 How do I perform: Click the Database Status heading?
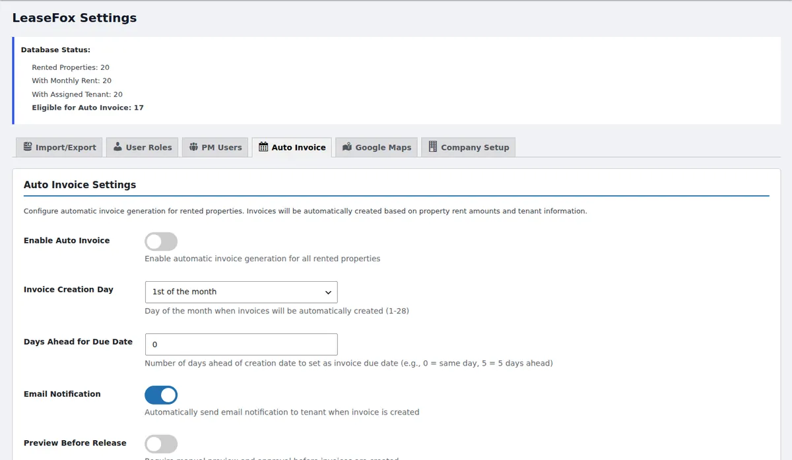(x=55, y=49)
